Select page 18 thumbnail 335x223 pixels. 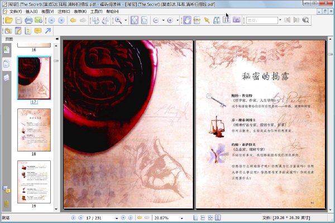coord(34,130)
